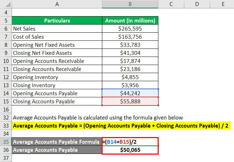Select row 33 header
Image resolution: width=234 pixels, height=162 pixels.
6,125
